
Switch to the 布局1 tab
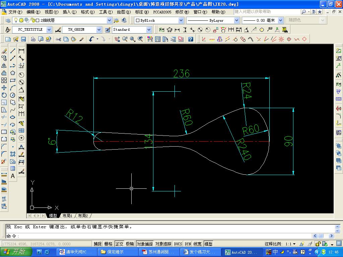[x=67, y=216]
